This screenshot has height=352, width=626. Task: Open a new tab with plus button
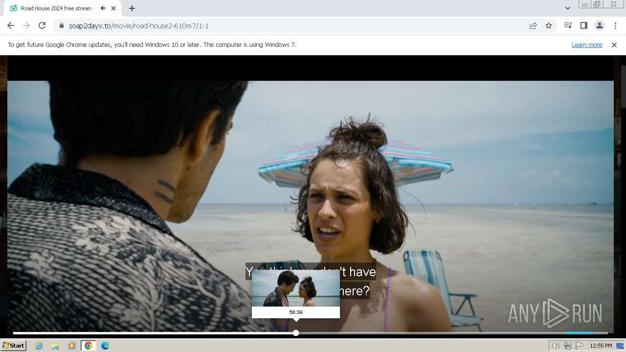[132, 8]
